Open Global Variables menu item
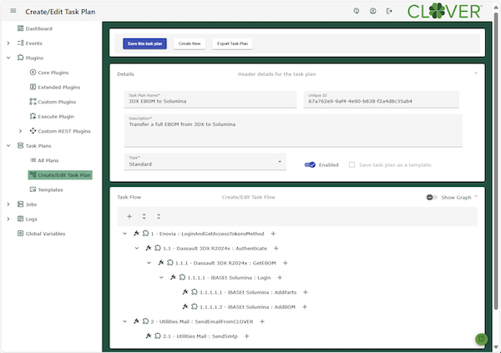Viewport: 501px width, 353px height. coord(41,234)
